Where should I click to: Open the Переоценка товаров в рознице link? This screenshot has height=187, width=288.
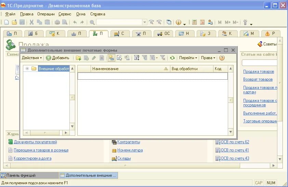41,150
